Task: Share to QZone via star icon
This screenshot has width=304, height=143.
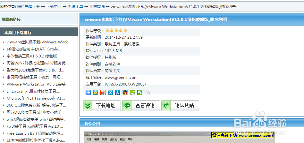Action: pos(96,93)
